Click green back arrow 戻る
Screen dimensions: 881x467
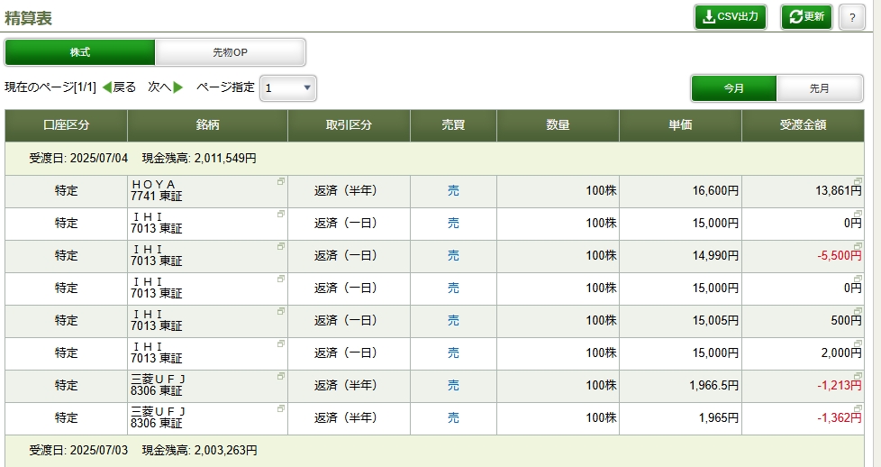[x=120, y=87]
